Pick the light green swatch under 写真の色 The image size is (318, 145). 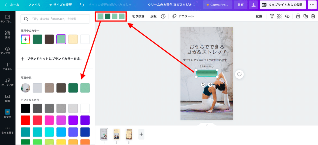click(x=85, y=88)
